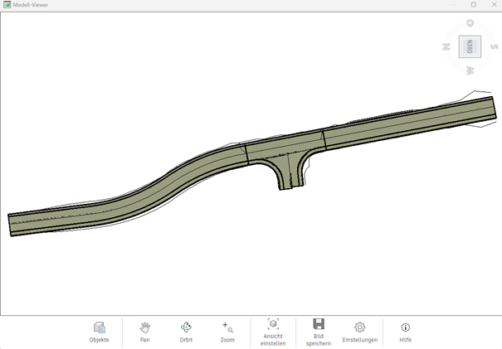The image size is (502, 349).
Task: Select the Orbit tool
Action: [x=186, y=332]
